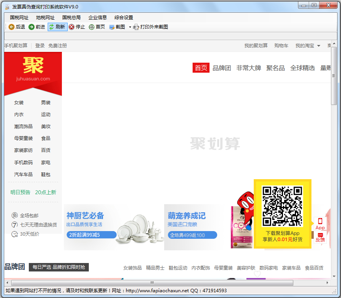Select the 食品百货 brand filter
Viewport: 341px width, 298px height.
coord(314,268)
